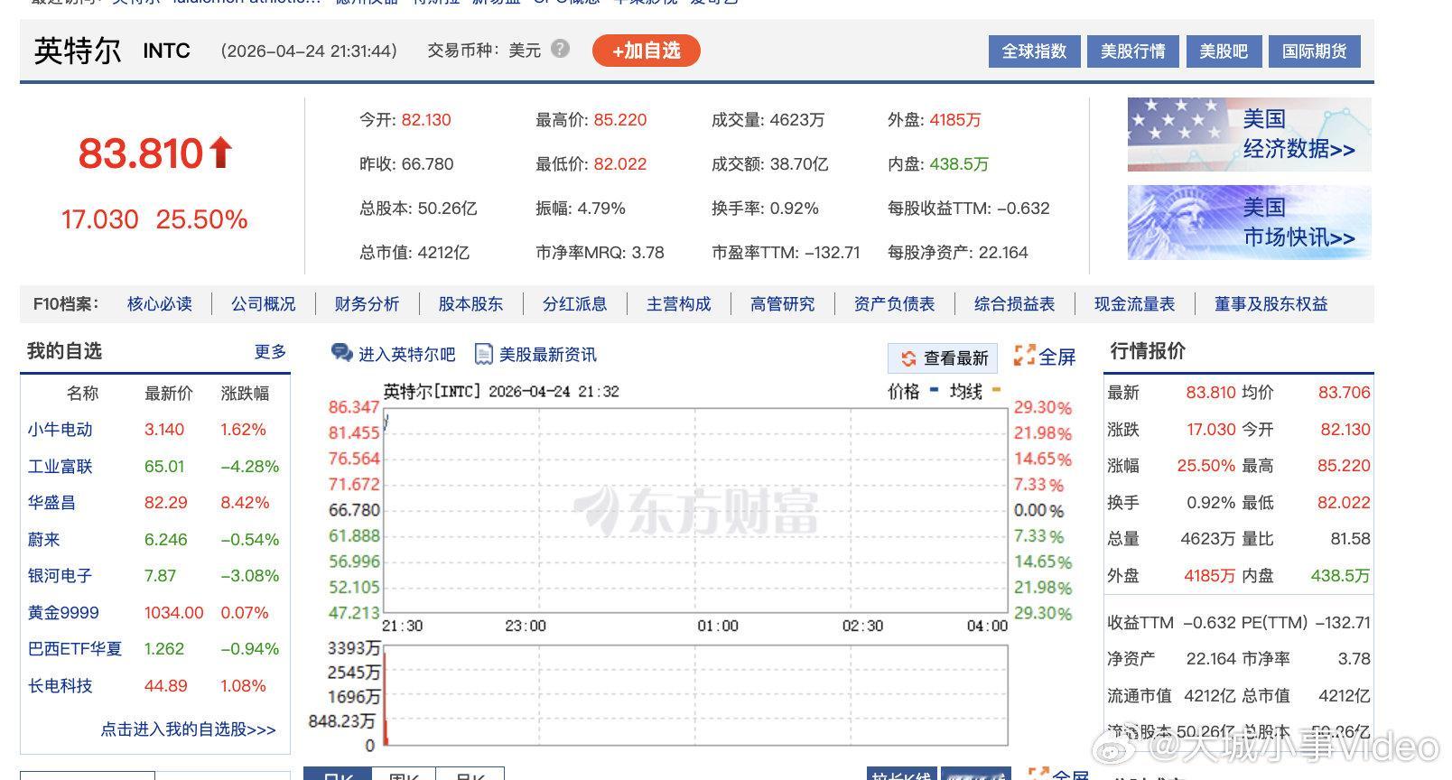Click the 均价 83.706 value in 行情报价
The width and height of the screenshot is (1452, 780).
pyautogui.click(x=1345, y=393)
